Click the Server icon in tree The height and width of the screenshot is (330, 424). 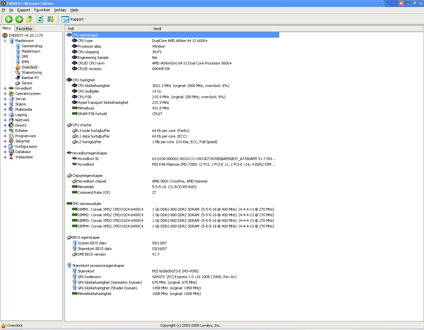pos(11,99)
